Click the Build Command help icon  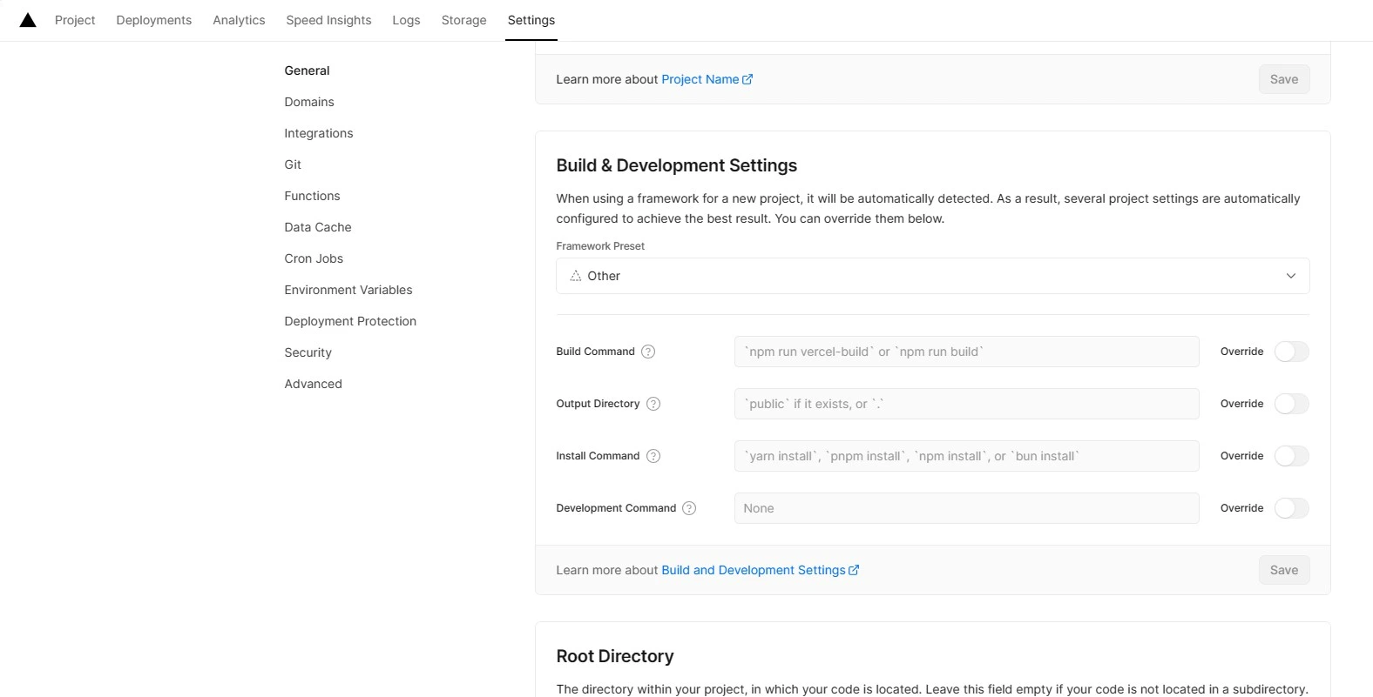pos(648,352)
